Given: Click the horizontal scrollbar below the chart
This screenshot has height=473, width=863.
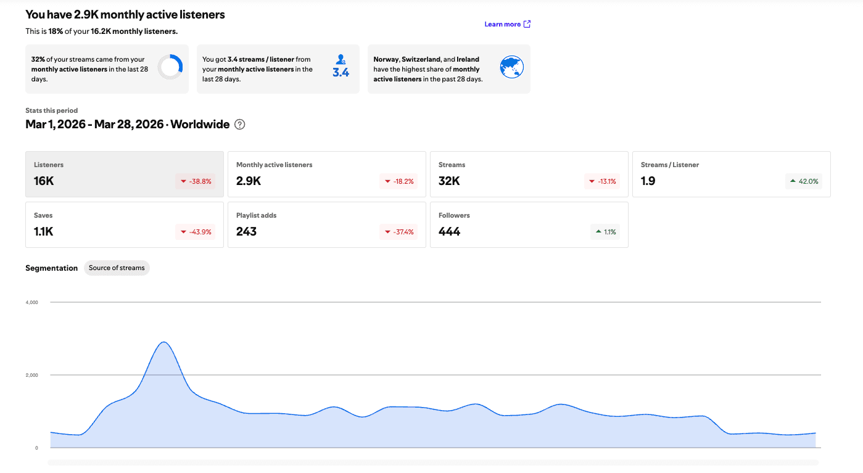Looking at the screenshot, I should (433, 462).
